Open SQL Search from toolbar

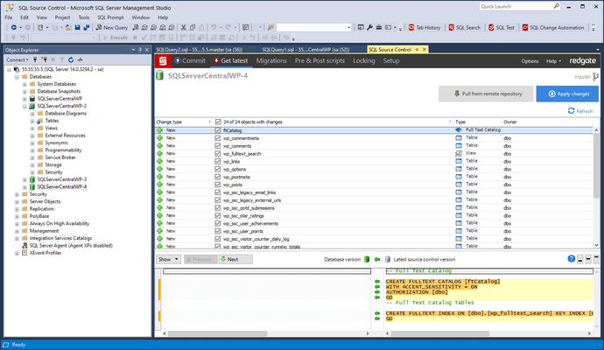pos(465,27)
